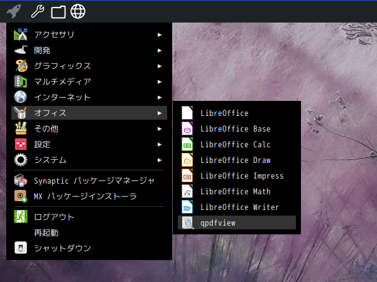Click the シャットダウン power switch icon

pos(21,248)
